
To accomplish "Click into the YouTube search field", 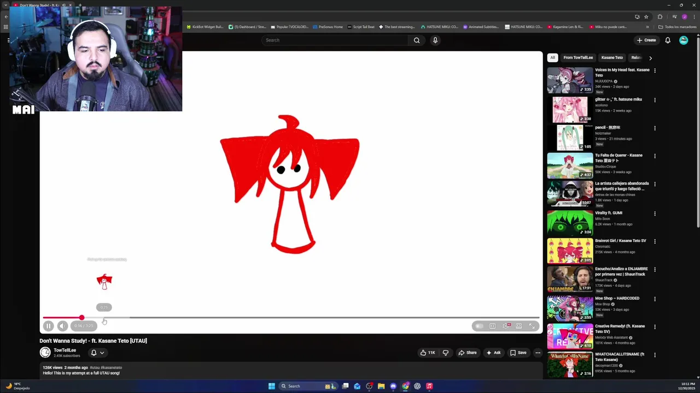I will [335, 40].
